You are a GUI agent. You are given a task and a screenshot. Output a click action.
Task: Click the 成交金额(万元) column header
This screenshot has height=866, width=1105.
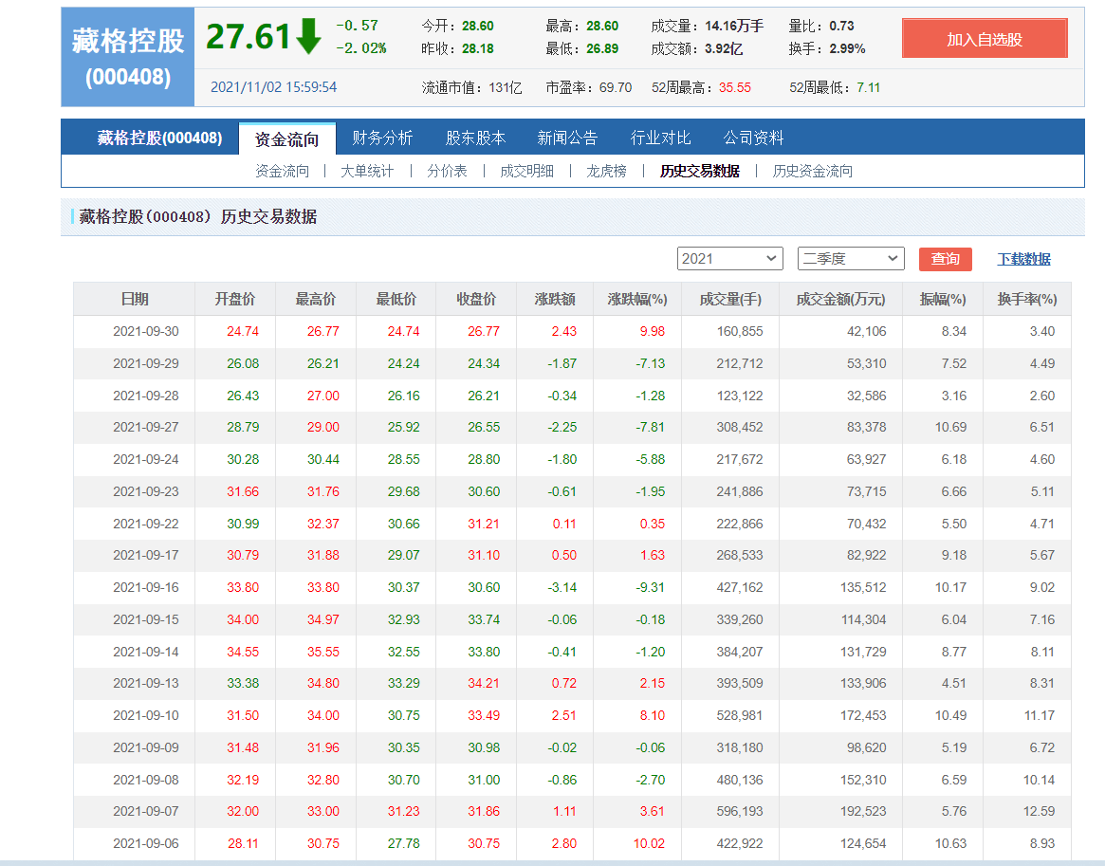coord(840,299)
